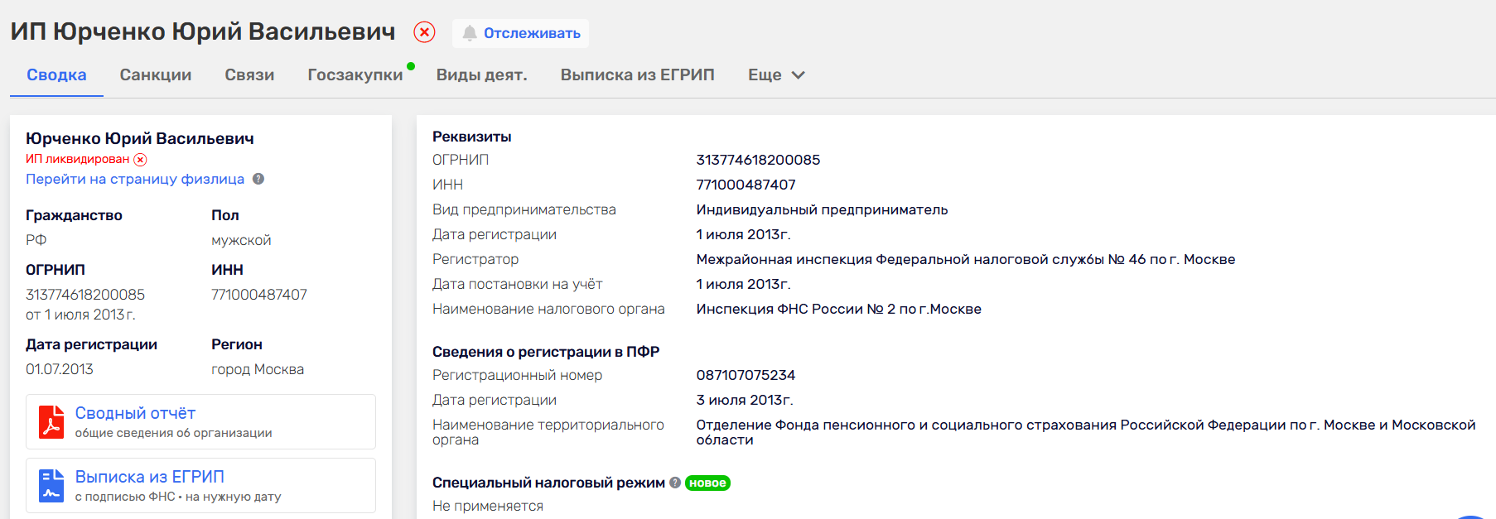Open the help icon next to Специальный налоговый режим
Viewport: 1496px width, 519px height.
tap(675, 483)
